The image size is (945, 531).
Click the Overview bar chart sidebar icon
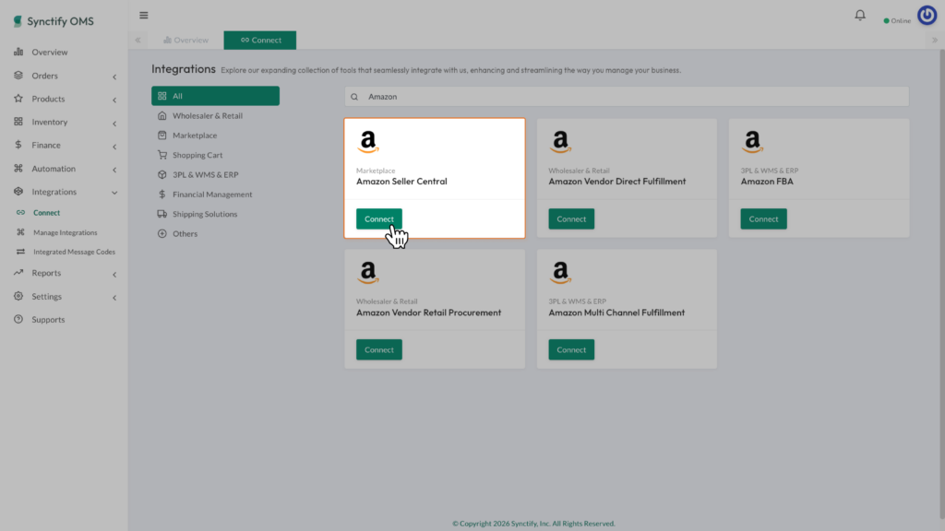18,52
